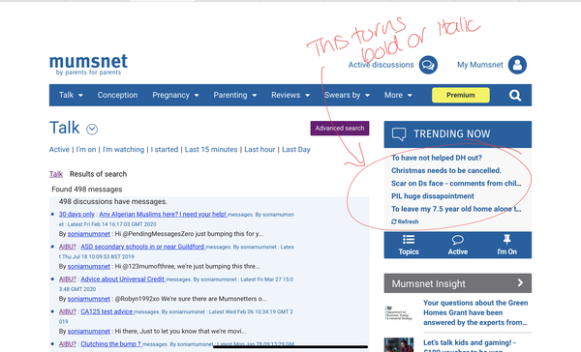Open 'Any Algerian Muslims here?' discussion
This screenshot has height=352, width=581.
(x=163, y=215)
